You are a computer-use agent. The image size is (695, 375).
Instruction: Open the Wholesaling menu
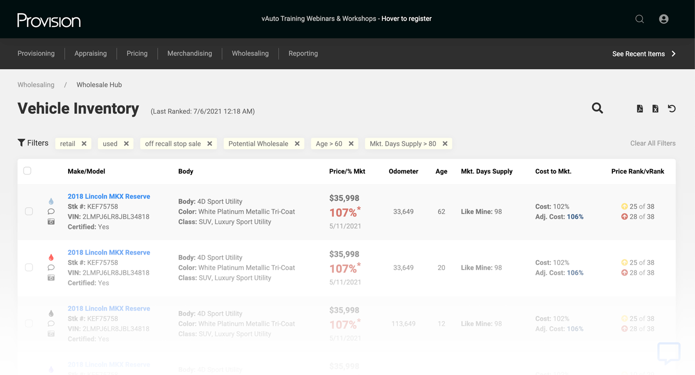pyautogui.click(x=250, y=53)
